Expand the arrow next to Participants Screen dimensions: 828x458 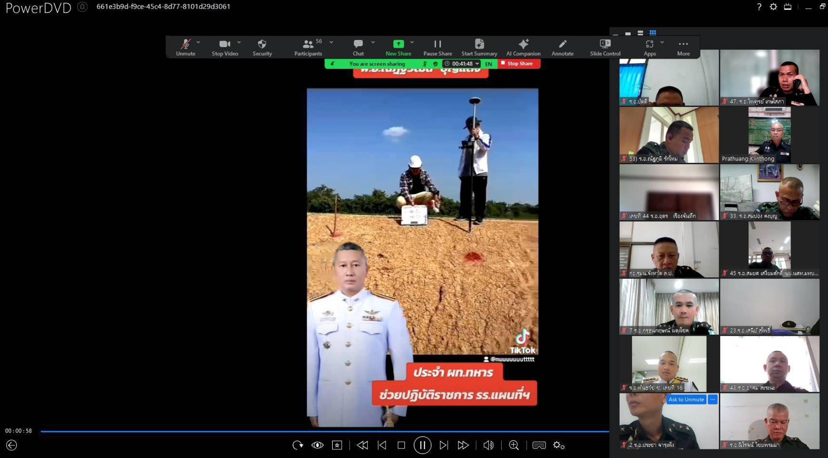point(331,42)
